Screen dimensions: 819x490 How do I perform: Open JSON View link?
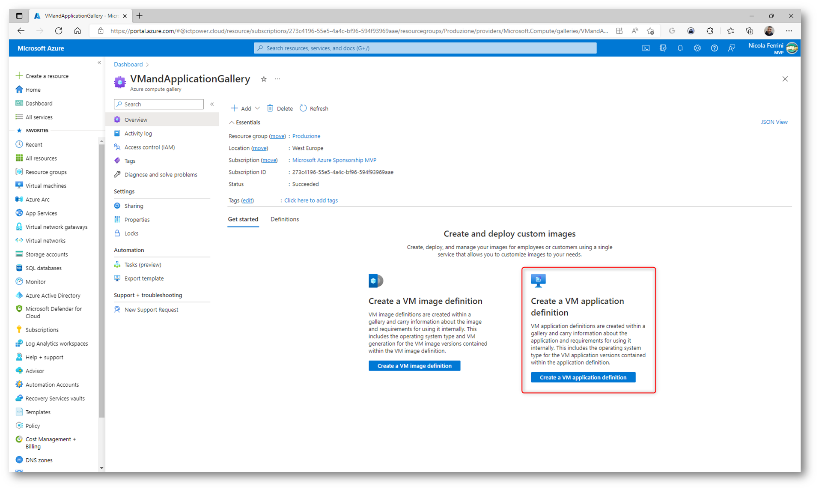pos(774,122)
